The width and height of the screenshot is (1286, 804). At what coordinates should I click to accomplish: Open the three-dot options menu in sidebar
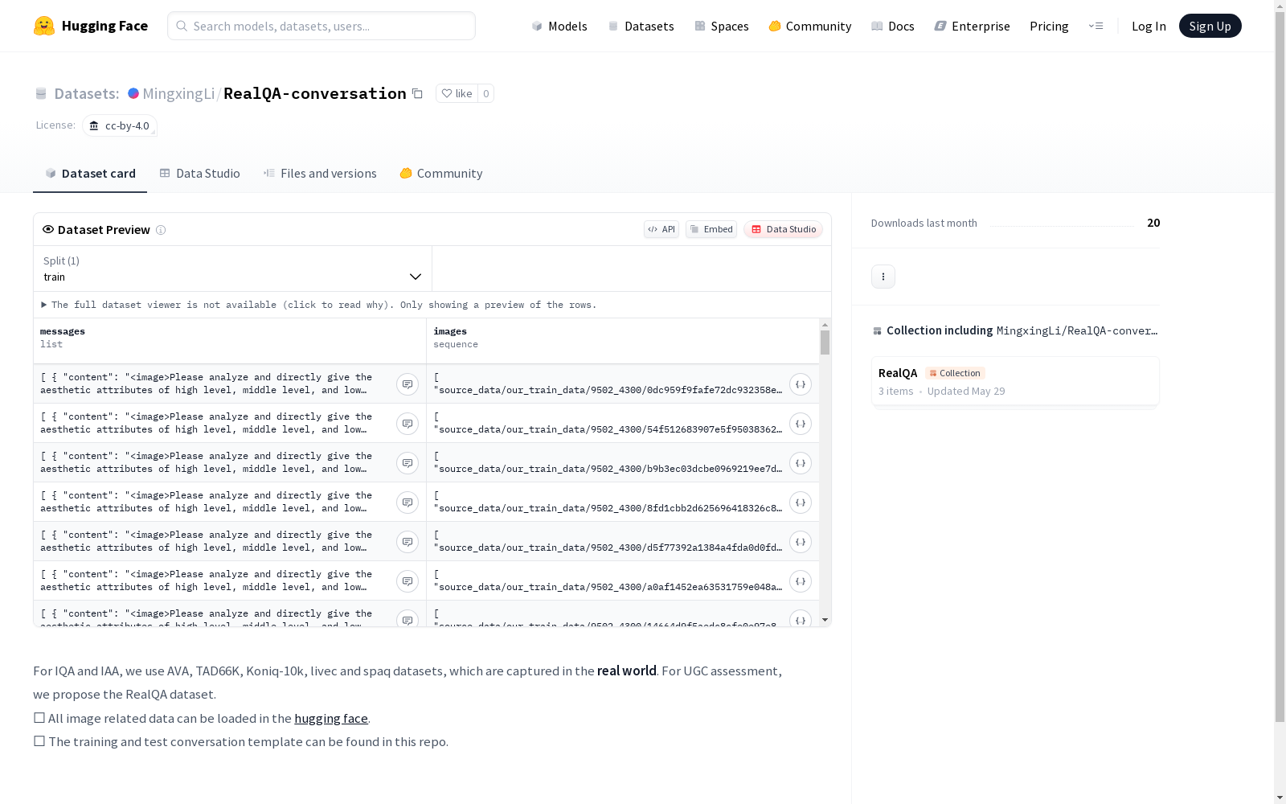coord(883,277)
